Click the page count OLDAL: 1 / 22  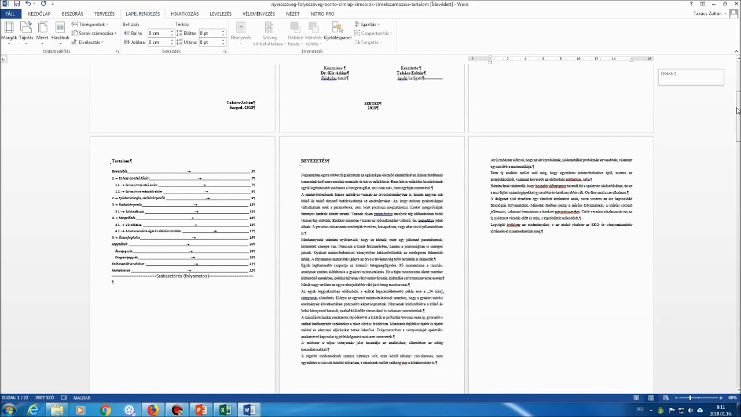pos(15,398)
